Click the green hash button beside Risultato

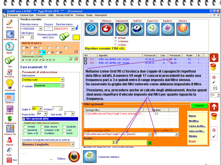pos(150,143)
